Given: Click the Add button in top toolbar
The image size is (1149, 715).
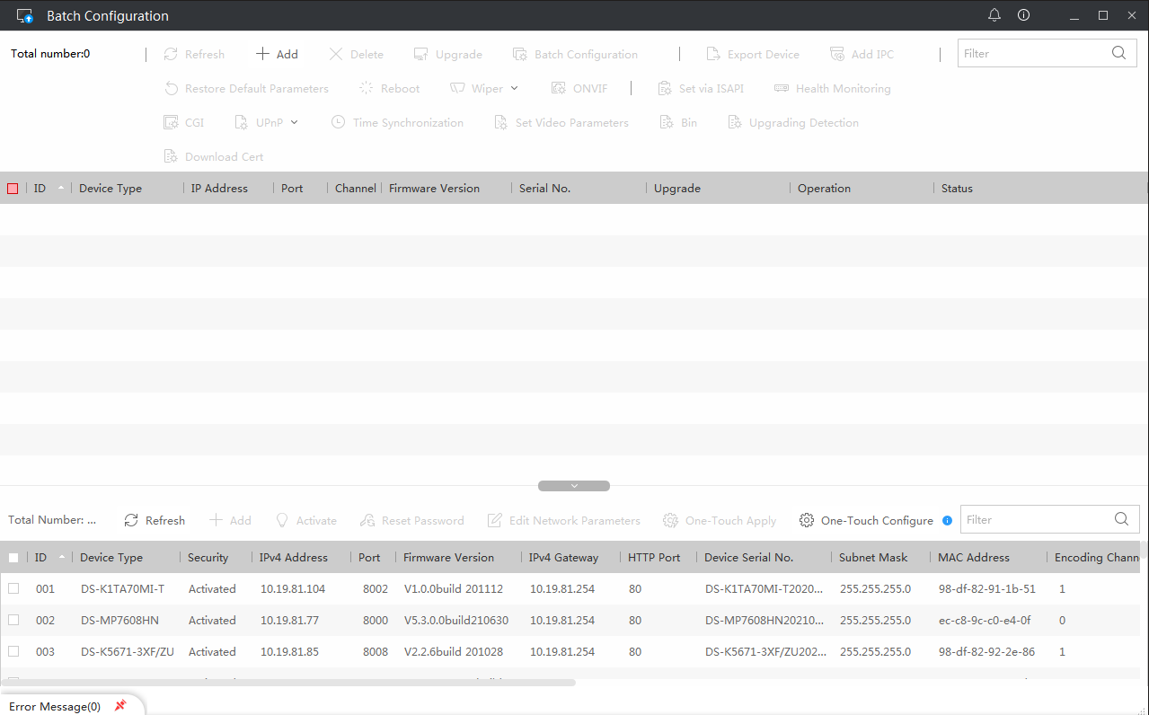Looking at the screenshot, I should (x=277, y=54).
